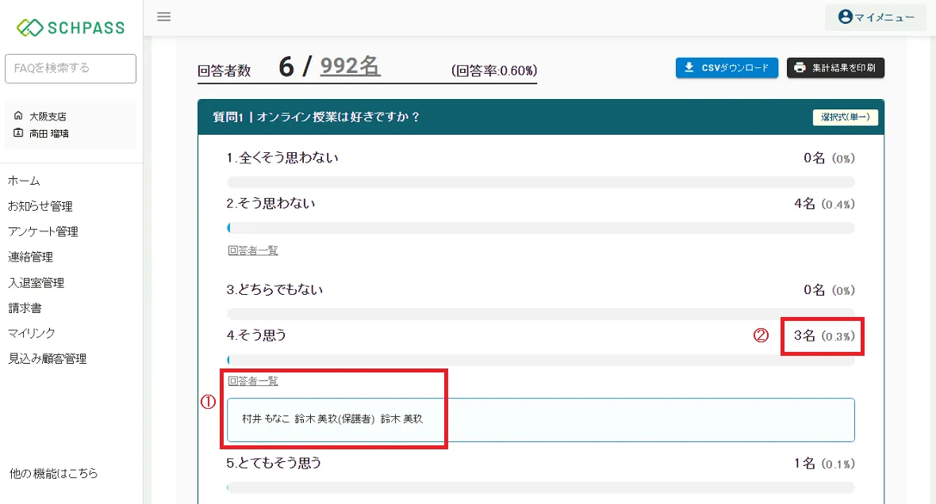Click the home icon beside 大阪支店
The height and width of the screenshot is (504, 936).
click(x=18, y=116)
